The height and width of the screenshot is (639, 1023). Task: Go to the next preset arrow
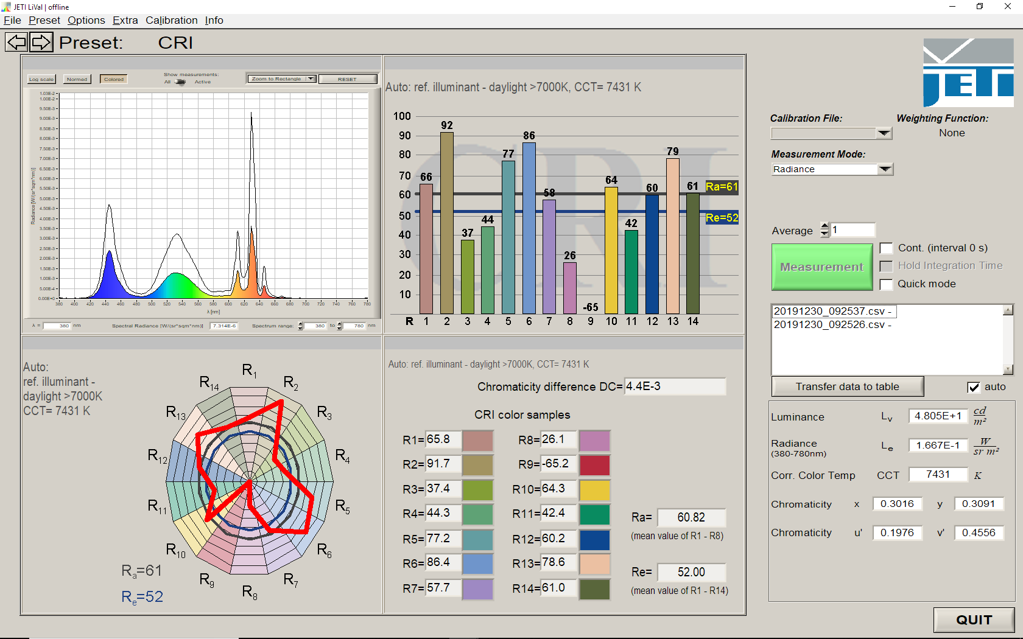(41, 42)
